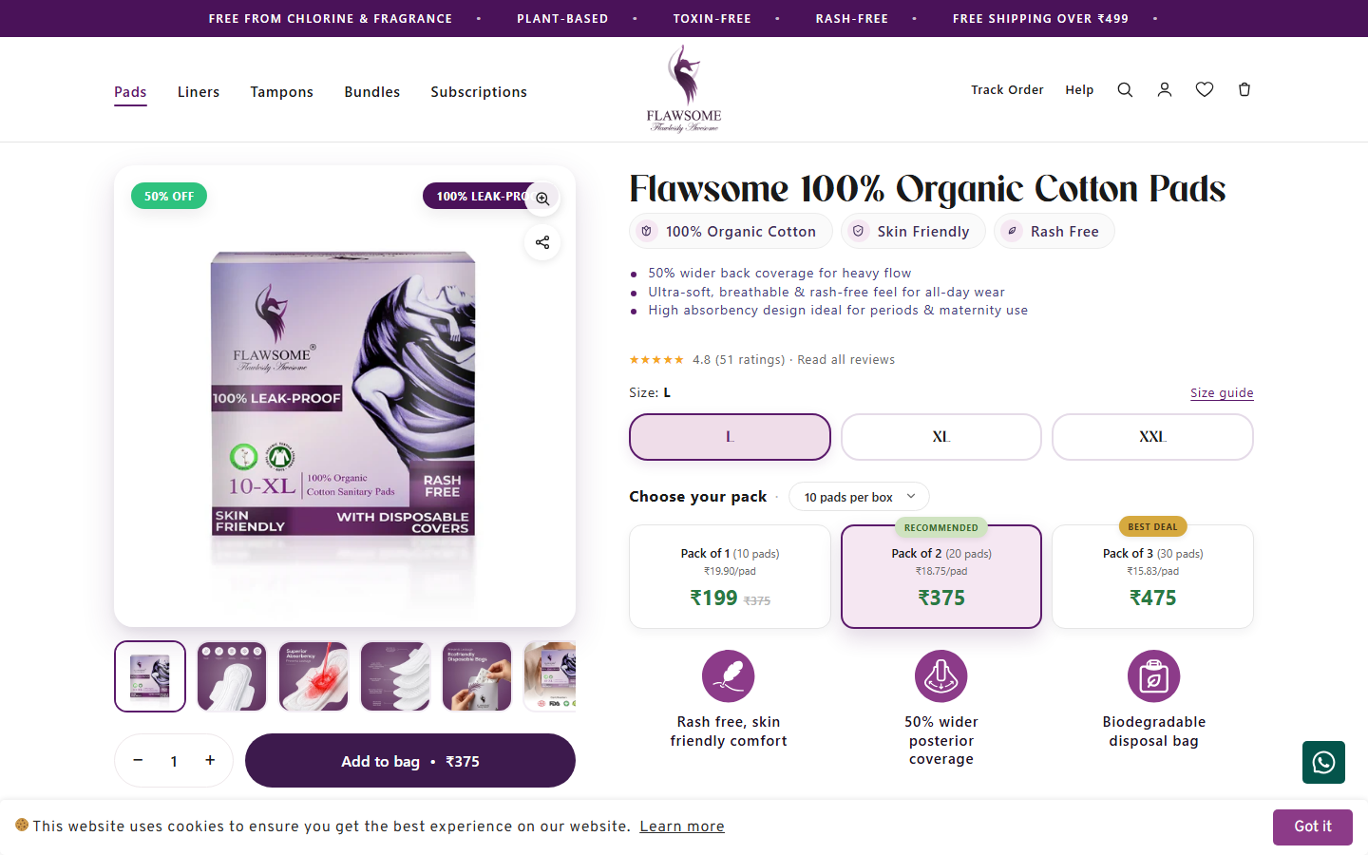Image resolution: width=1368 pixels, height=855 pixels.
Task: Open the Size guide link
Action: [x=1222, y=392]
